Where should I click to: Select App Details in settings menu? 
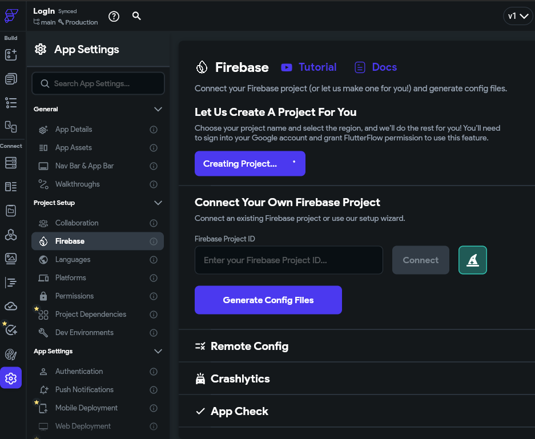tap(98, 129)
